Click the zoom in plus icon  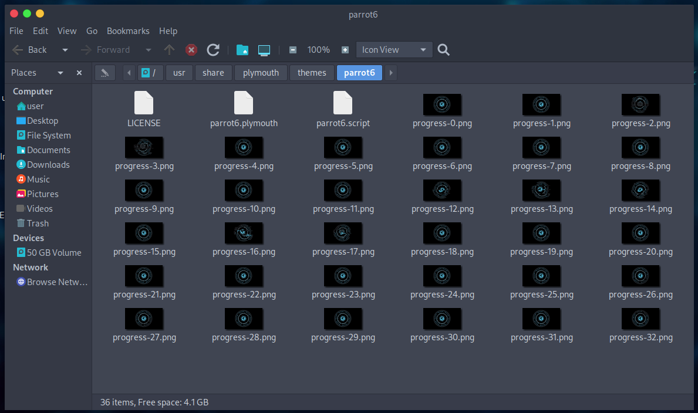click(x=345, y=50)
